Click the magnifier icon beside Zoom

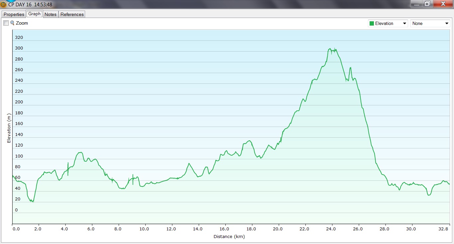pos(12,23)
